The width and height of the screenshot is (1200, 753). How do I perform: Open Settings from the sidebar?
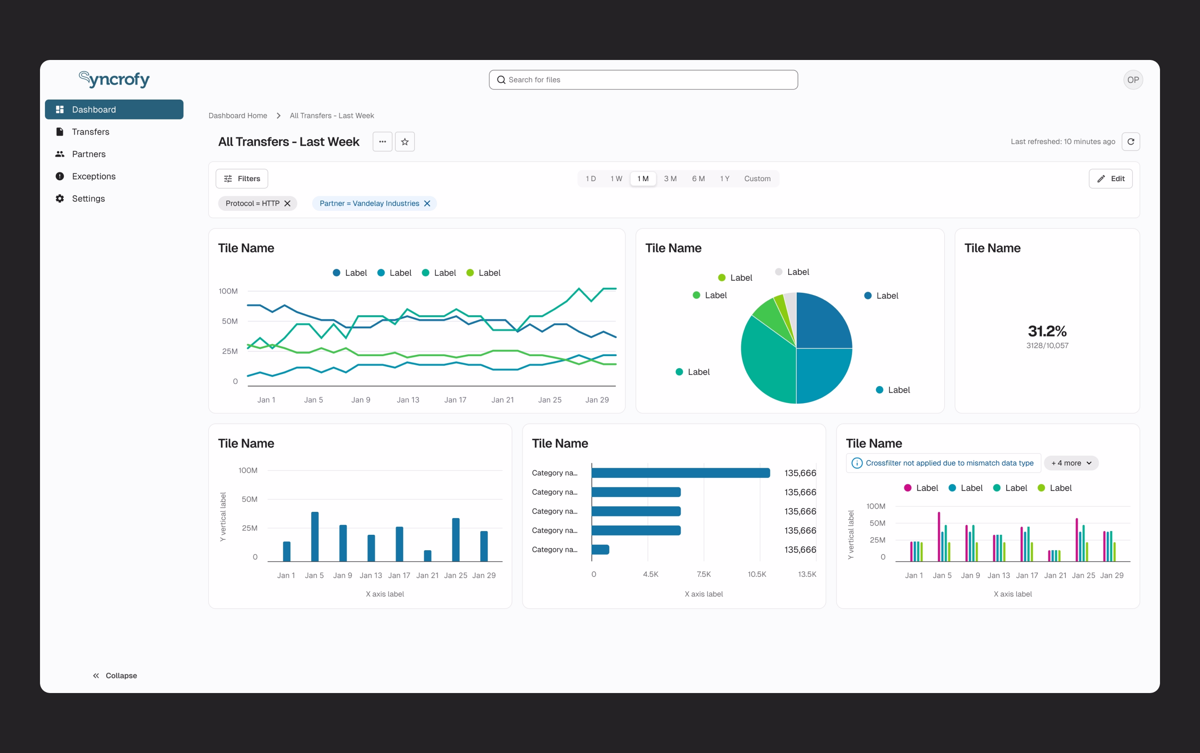pos(88,198)
